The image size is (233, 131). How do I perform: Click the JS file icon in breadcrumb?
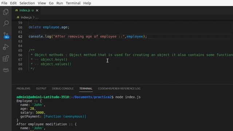pyautogui.click(x=18, y=17)
